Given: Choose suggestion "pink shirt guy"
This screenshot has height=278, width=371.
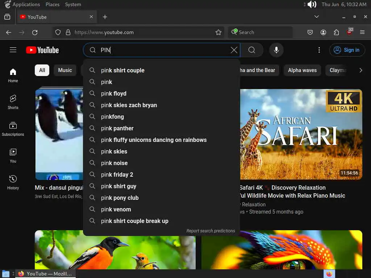Looking at the screenshot, I should point(161,186).
